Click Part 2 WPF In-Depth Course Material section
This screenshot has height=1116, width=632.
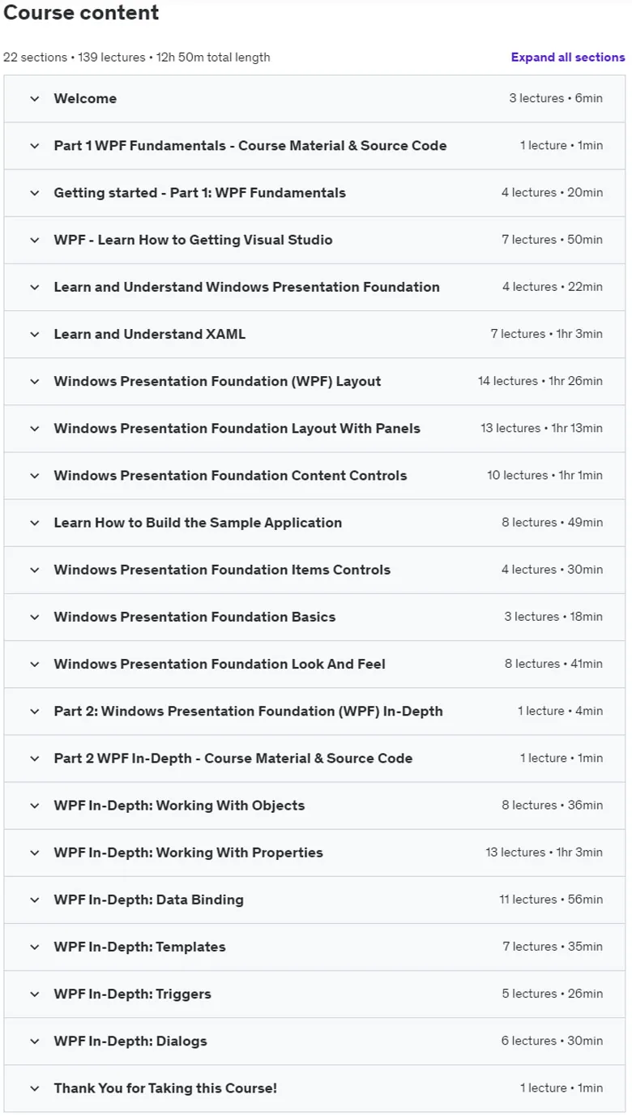pyautogui.click(x=314, y=759)
